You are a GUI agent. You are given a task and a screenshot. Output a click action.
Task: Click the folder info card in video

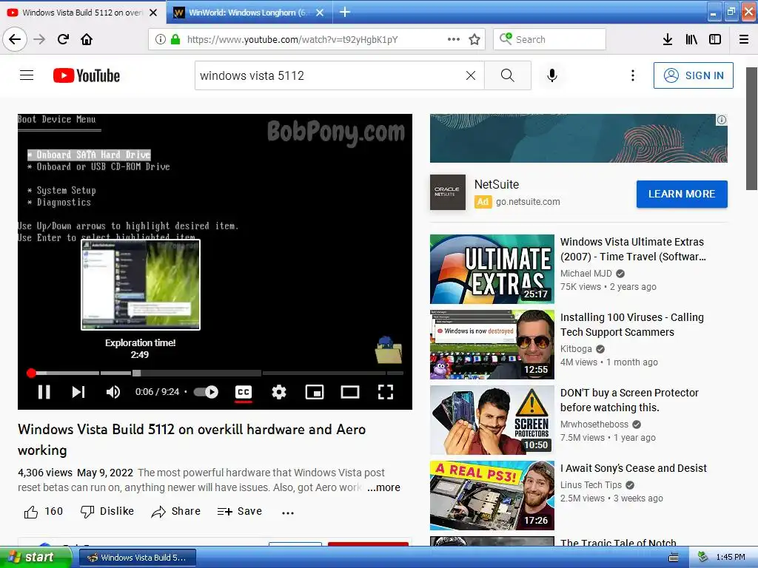[389, 350]
